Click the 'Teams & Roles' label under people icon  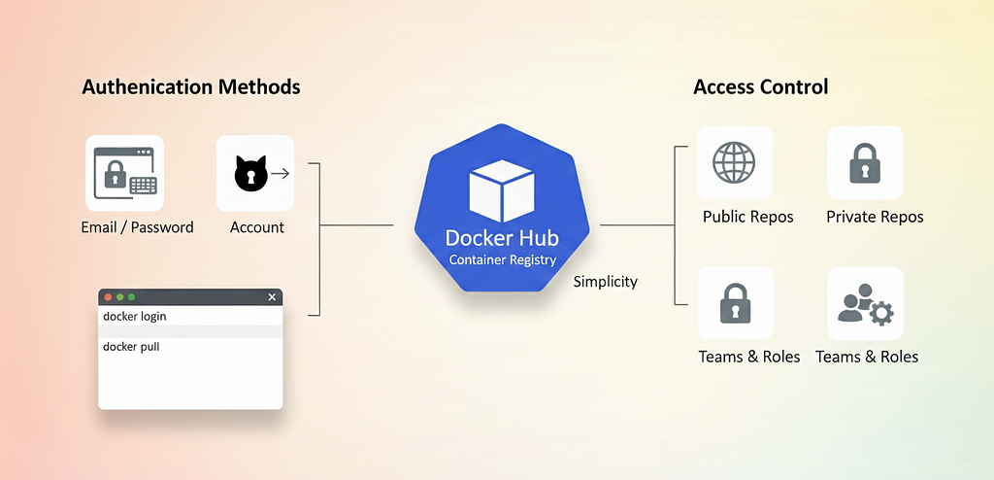tap(867, 357)
